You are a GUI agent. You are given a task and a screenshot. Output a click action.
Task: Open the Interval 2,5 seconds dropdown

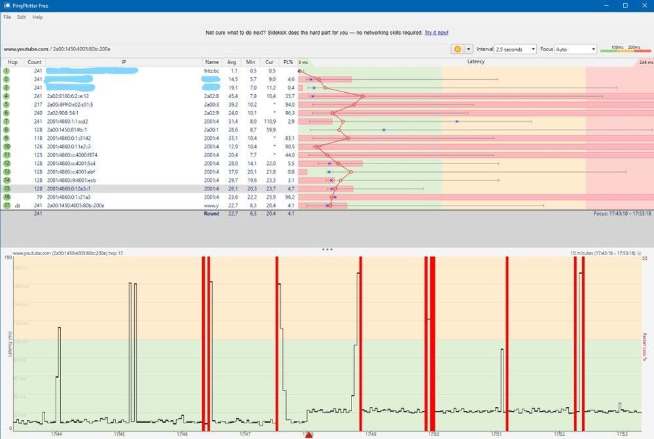click(x=515, y=49)
